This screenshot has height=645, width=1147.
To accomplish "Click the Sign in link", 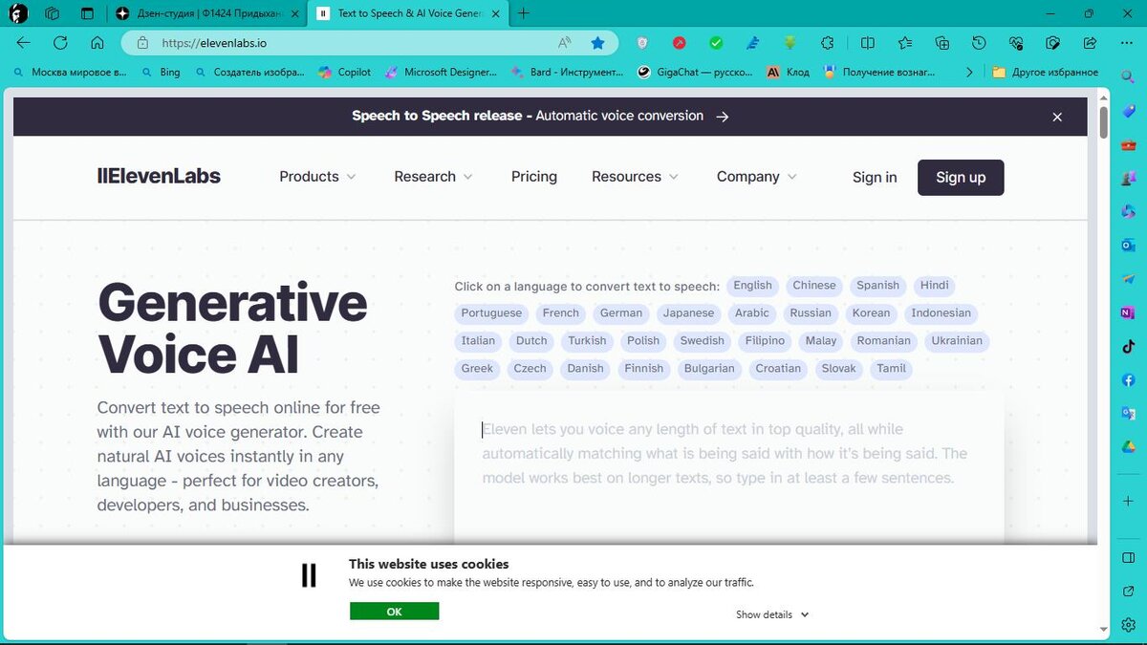I will [x=875, y=177].
